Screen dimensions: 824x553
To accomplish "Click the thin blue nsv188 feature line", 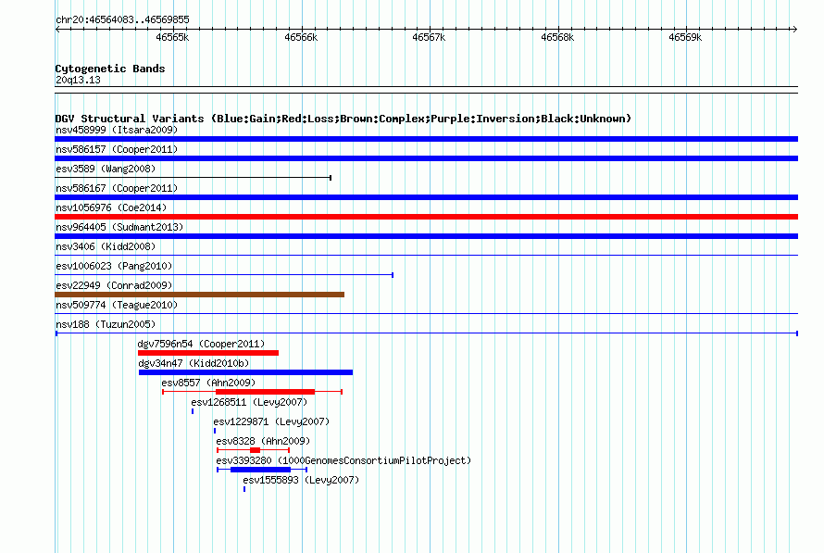I will [x=427, y=333].
